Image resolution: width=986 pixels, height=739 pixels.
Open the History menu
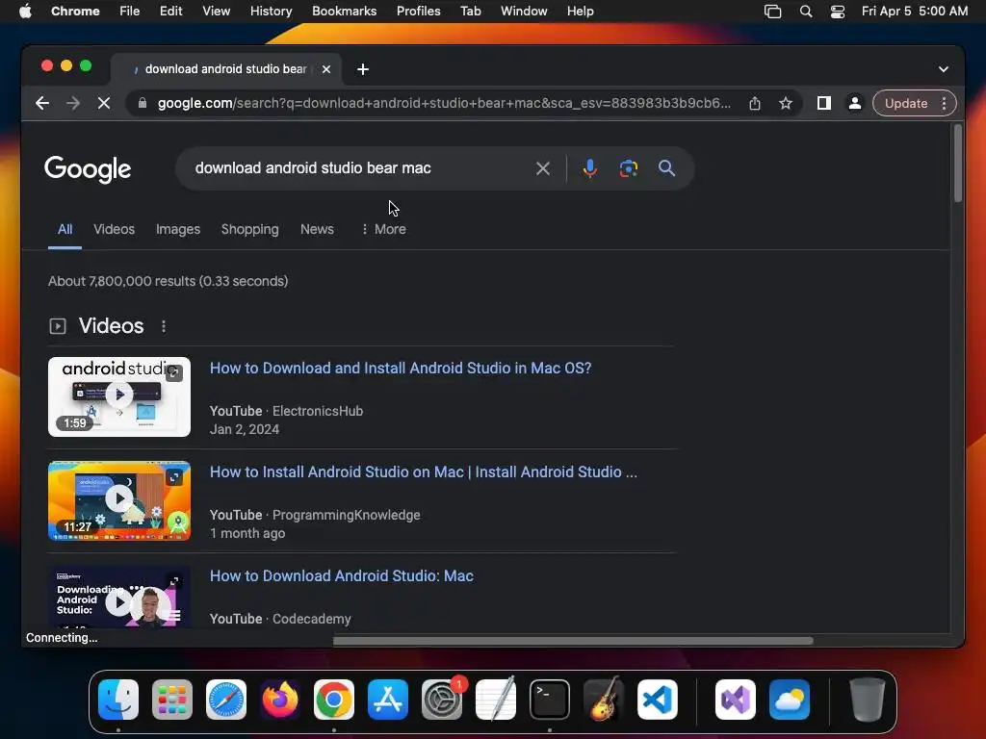pyautogui.click(x=271, y=12)
